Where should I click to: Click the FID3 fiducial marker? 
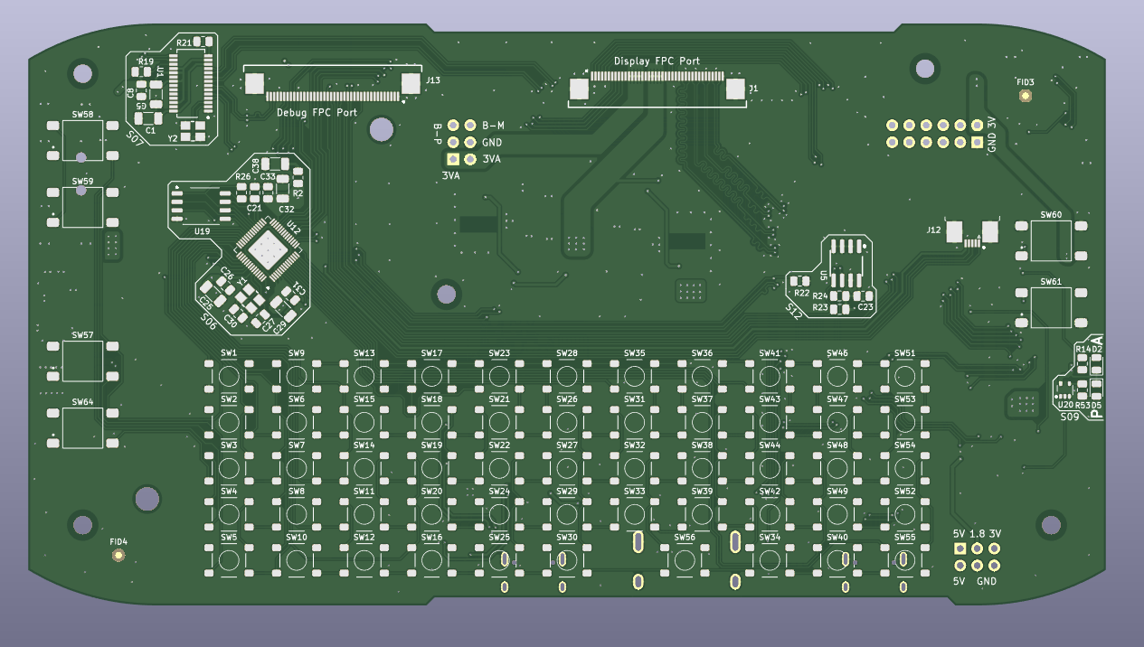click(1025, 96)
